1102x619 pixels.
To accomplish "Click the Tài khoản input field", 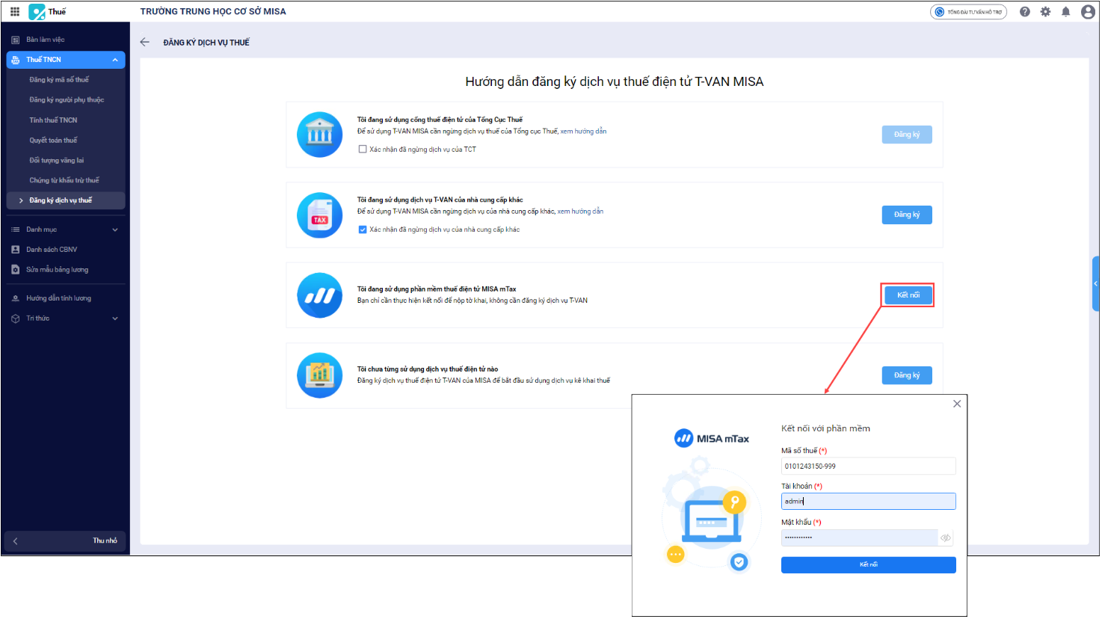I will tap(869, 502).
